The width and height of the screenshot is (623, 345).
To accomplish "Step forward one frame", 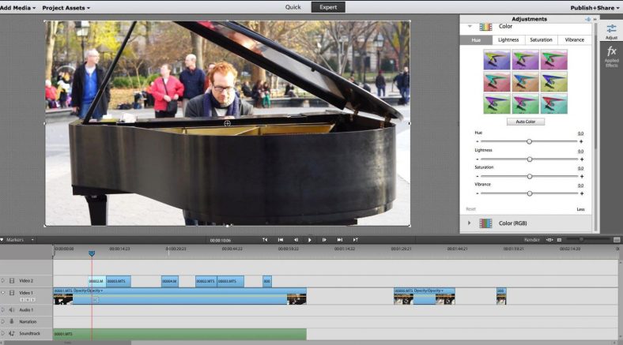I will [x=324, y=239].
